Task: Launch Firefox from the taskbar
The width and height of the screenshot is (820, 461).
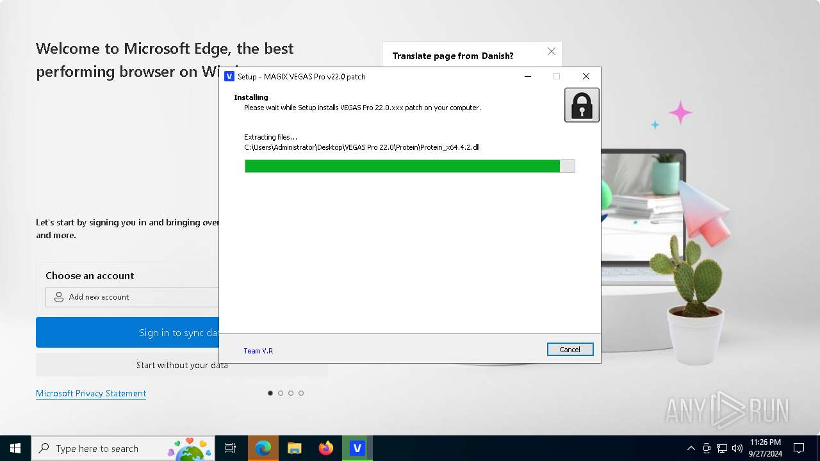Action: click(x=326, y=448)
